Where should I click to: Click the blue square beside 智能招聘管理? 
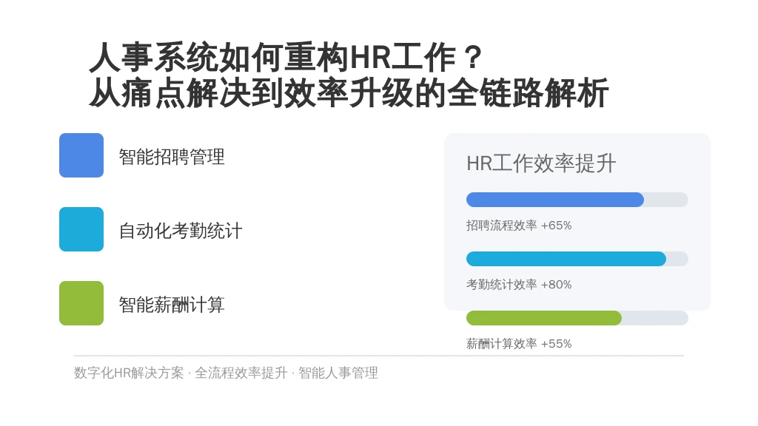(81, 155)
